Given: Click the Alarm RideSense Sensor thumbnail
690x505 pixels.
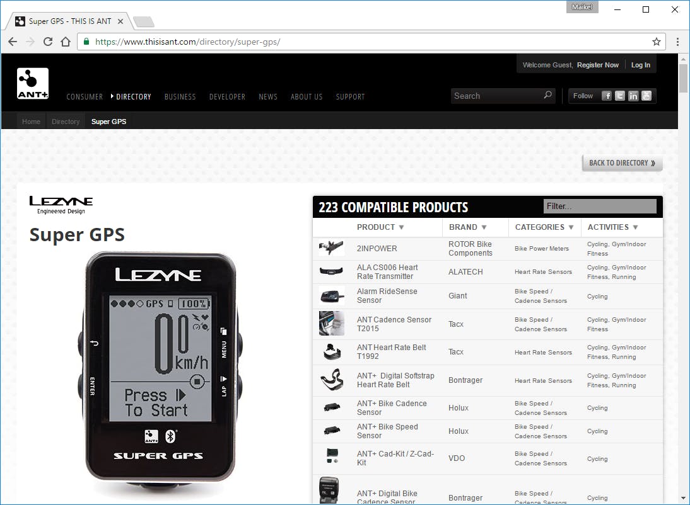Looking at the screenshot, I should [332, 296].
